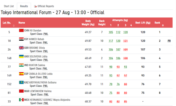
Task: Click PWL sport class in LEMTAKHEM row
Action: click(46, 95)
